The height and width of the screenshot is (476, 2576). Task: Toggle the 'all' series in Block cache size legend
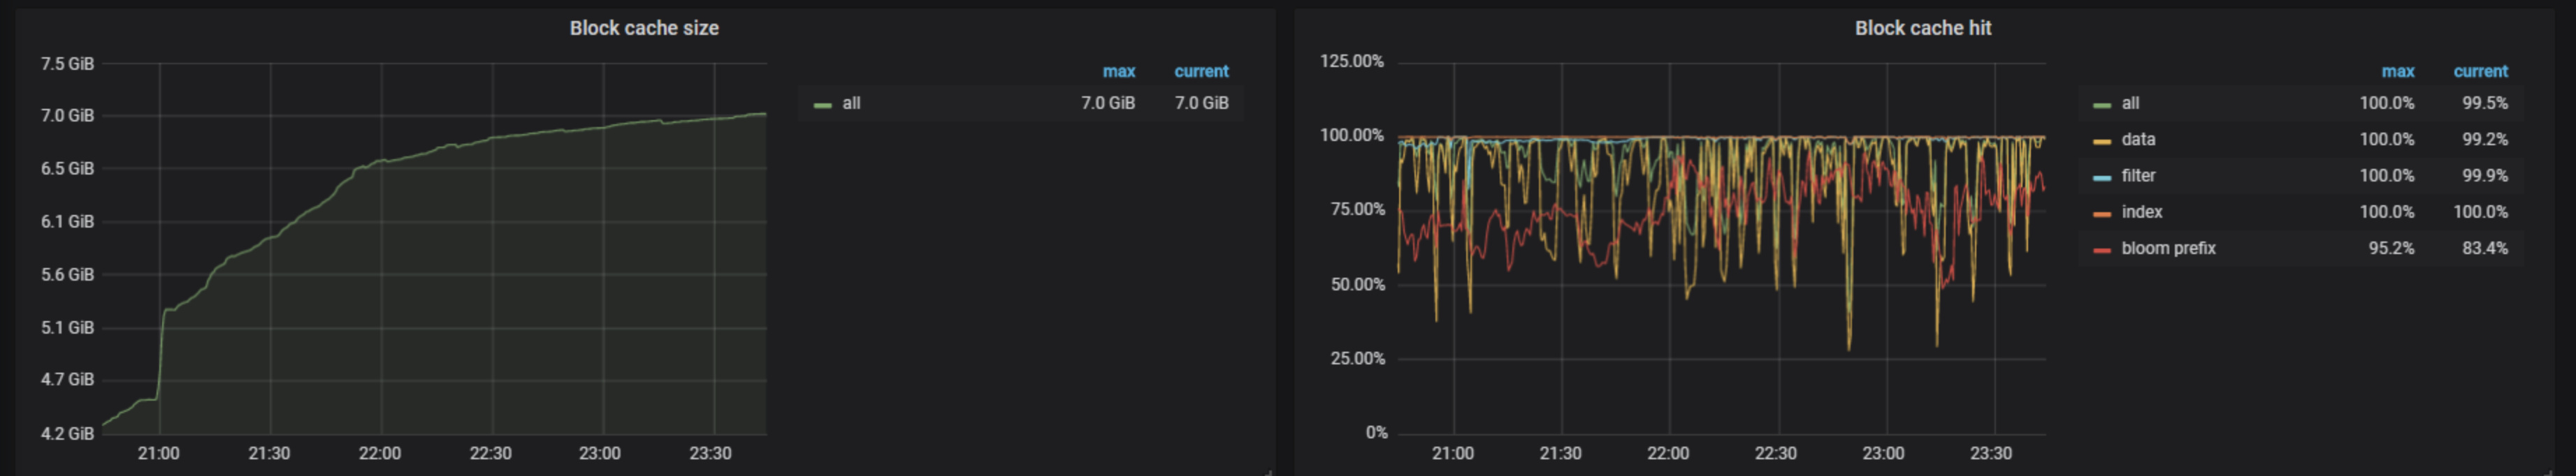[x=851, y=103]
